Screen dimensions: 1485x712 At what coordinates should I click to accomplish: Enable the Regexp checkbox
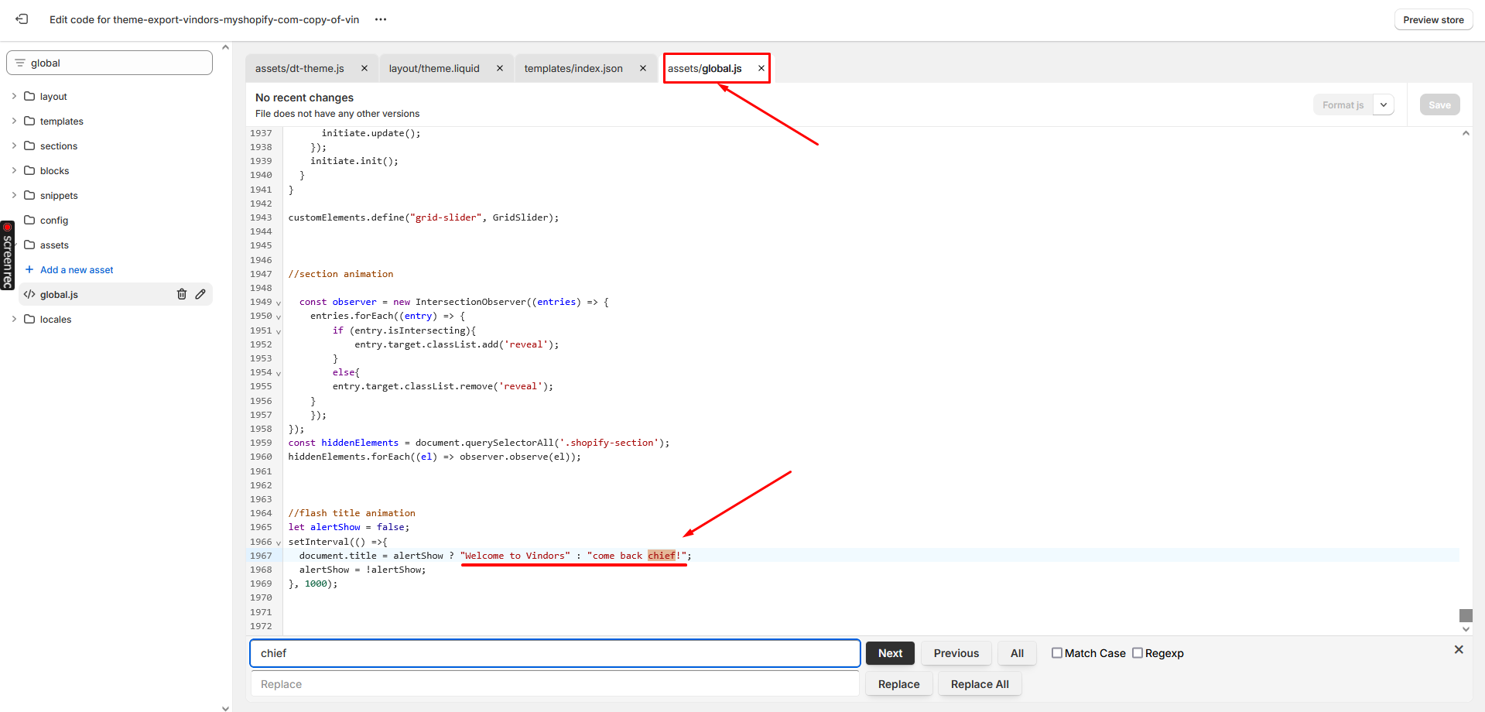(x=1138, y=652)
